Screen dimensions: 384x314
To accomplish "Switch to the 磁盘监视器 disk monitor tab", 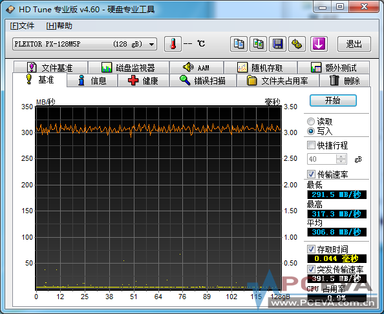I will point(129,68).
